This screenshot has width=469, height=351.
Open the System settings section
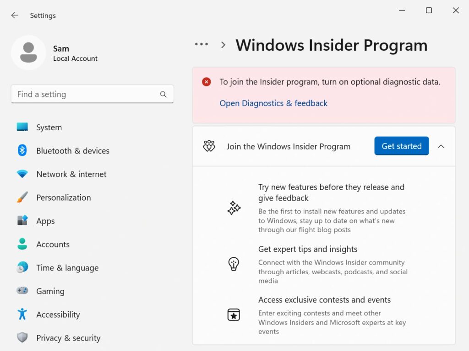(22, 127)
